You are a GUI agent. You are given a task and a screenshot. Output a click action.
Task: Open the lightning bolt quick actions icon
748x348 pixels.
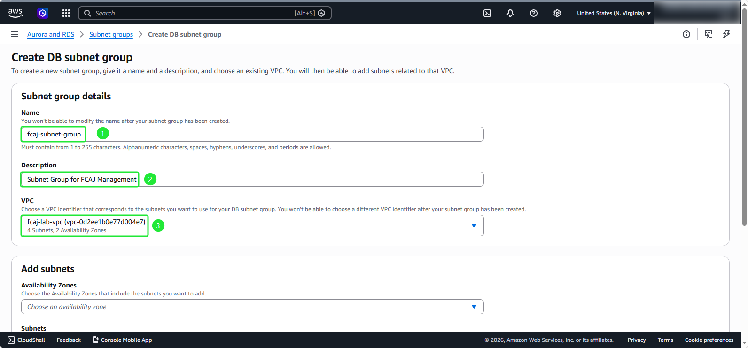[x=726, y=34]
